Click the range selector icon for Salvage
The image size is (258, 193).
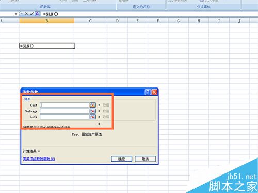93,111
